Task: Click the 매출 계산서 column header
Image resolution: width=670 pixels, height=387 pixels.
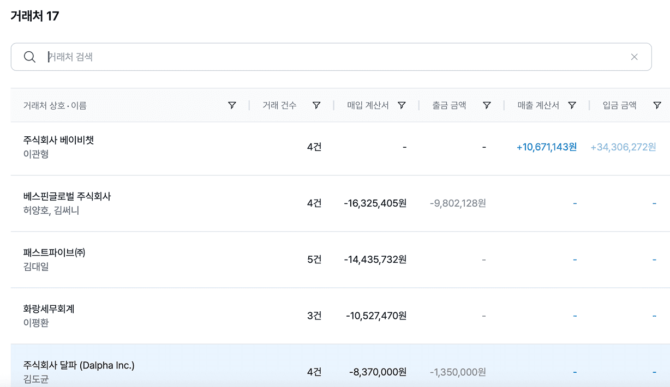Action: tap(538, 105)
